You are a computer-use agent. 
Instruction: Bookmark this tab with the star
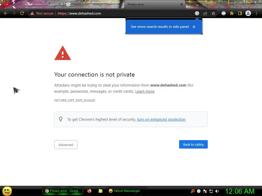click(x=213, y=13)
